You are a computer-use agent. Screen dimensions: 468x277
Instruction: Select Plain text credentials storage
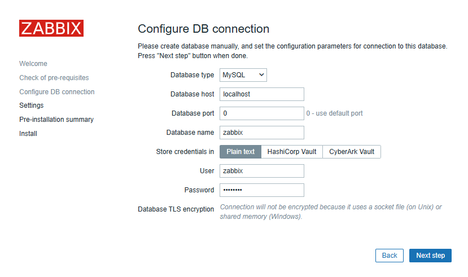[240, 152]
